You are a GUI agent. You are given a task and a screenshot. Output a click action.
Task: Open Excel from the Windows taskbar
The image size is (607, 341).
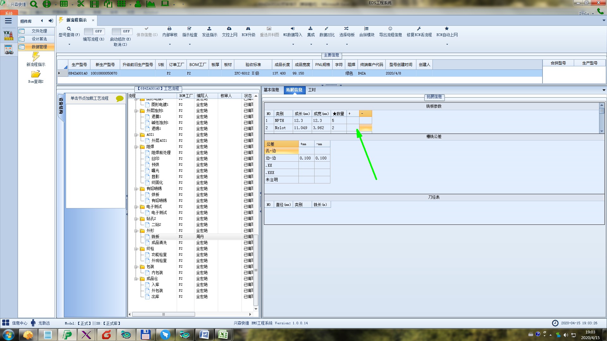[223, 334]
